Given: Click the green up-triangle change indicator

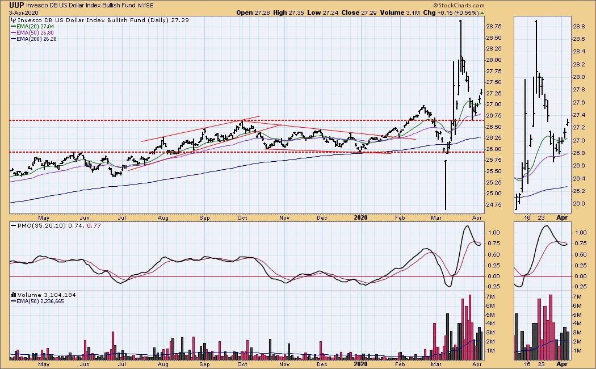Looking at the screenshot, I should [482, 13].
